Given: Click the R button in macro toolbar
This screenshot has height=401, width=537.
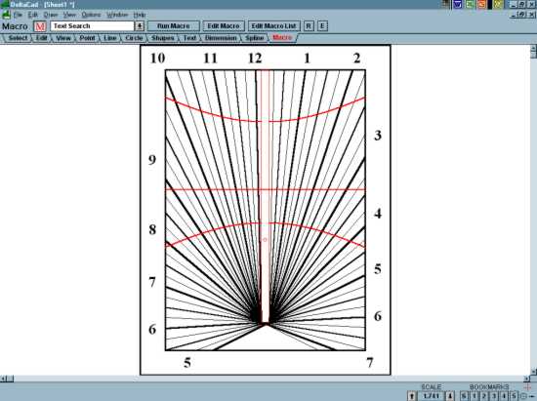Looking at the screenshot, I should point(309,26).
